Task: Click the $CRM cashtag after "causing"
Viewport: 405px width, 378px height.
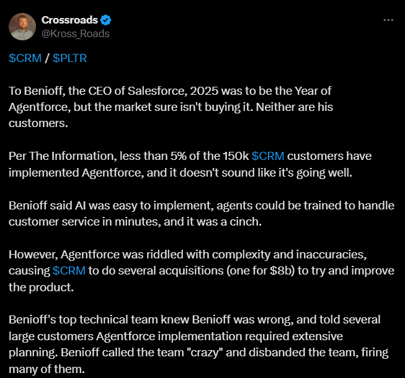Action: point(69,271)
